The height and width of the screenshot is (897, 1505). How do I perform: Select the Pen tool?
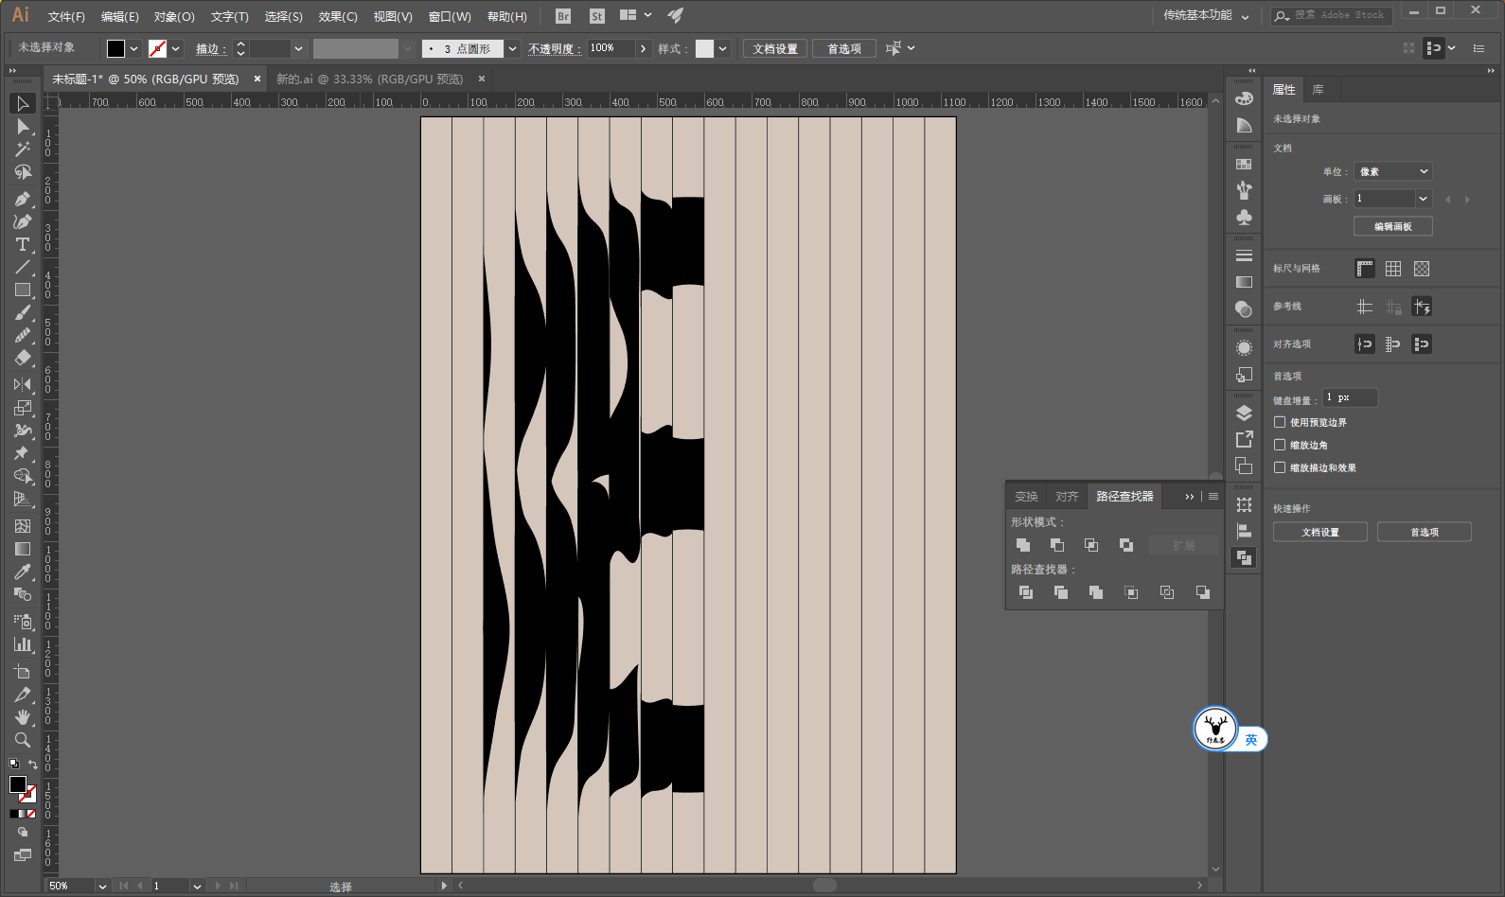tap(23, 199)
